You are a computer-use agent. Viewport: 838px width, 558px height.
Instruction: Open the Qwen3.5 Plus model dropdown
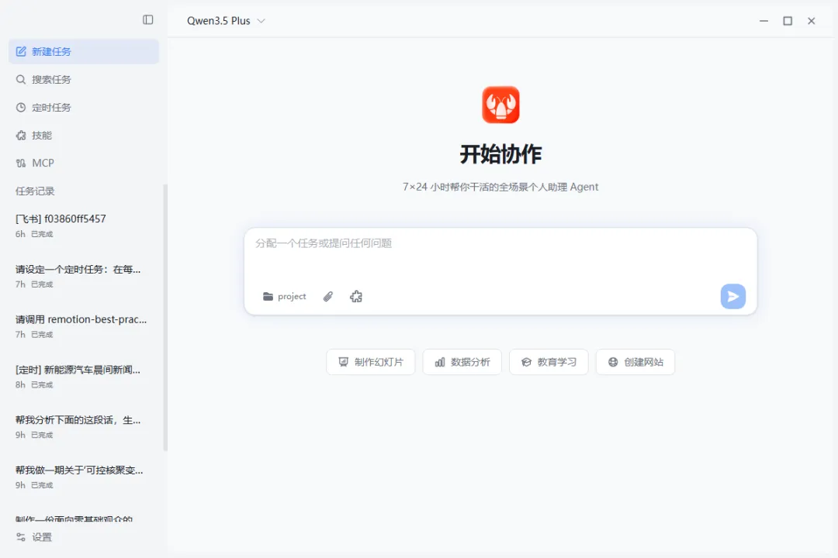point(226,21)
